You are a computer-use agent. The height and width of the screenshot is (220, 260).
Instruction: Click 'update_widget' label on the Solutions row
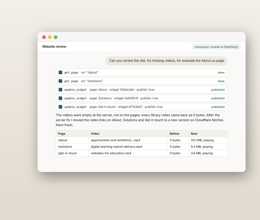pyautogui.click(x=75, y=98)
